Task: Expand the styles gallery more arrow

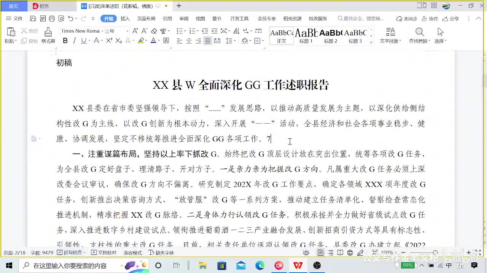Action: tap(371, 42)
